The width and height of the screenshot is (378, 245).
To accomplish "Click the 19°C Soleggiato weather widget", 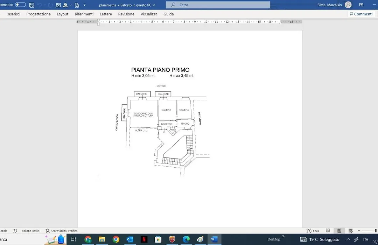I will 320,239.
